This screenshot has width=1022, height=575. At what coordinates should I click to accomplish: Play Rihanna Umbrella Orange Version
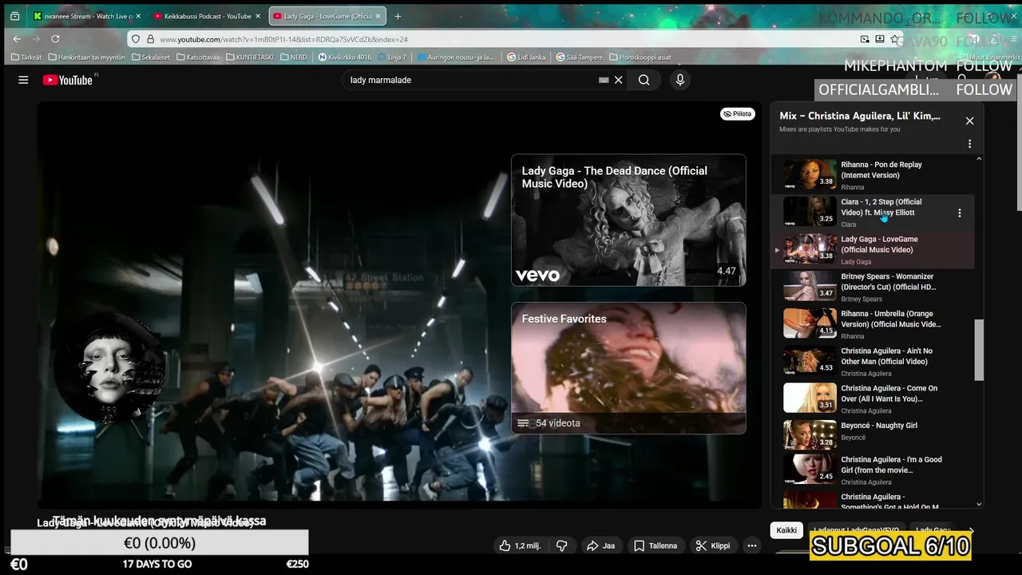[x=872, y=325]
